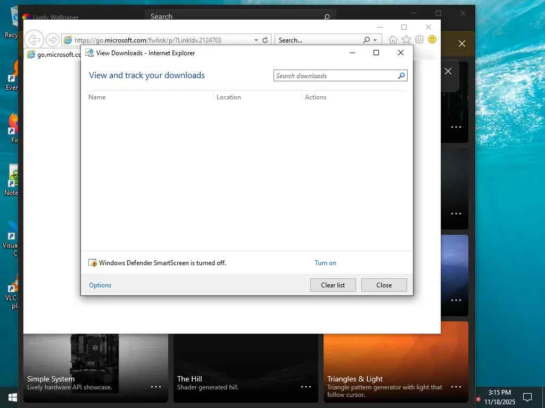
Task: Open the VLC desktop shortcut
Action: 12,292
